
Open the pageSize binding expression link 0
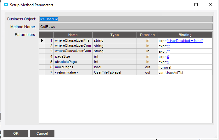point(168,57)
